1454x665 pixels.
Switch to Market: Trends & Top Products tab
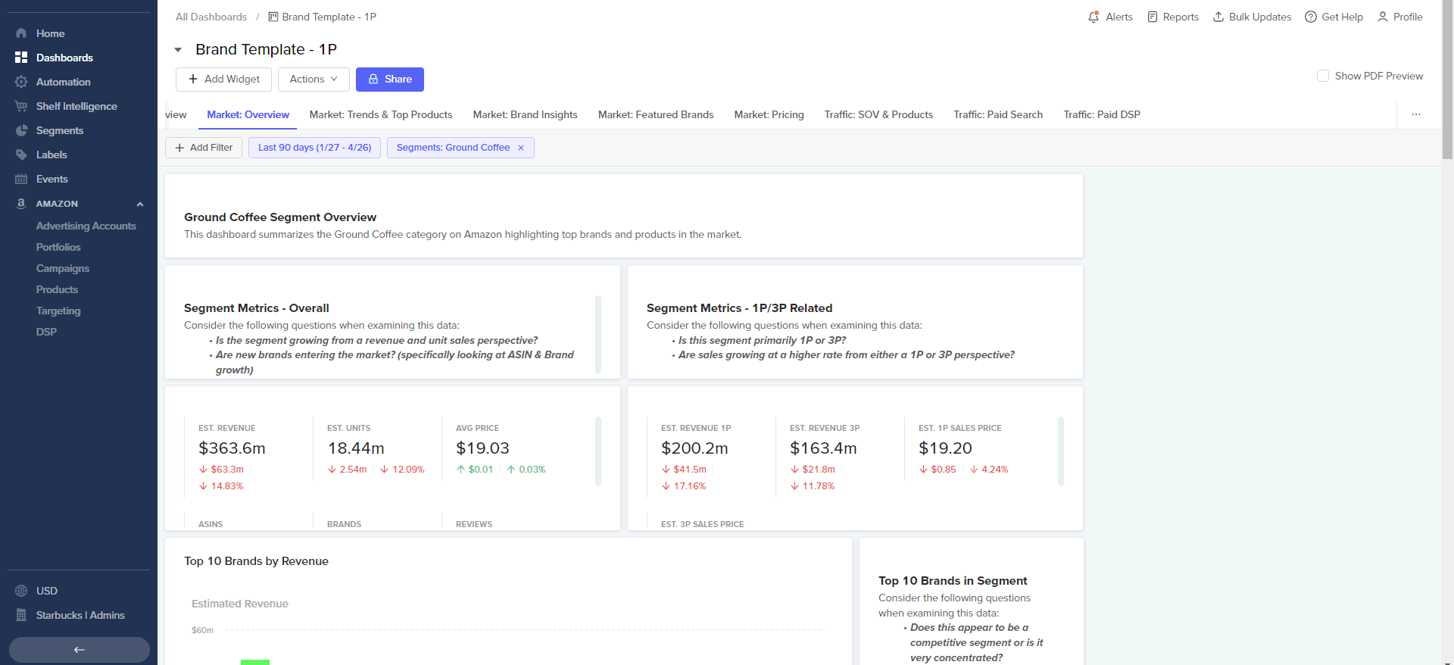coord(381,114)
